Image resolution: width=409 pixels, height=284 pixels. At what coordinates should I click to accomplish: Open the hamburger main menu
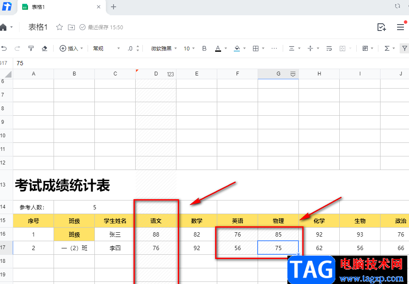400,27
